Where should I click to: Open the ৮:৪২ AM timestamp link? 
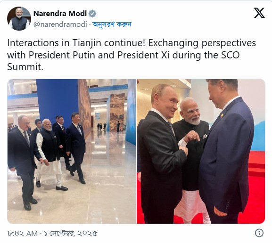[x=22, y=234]
